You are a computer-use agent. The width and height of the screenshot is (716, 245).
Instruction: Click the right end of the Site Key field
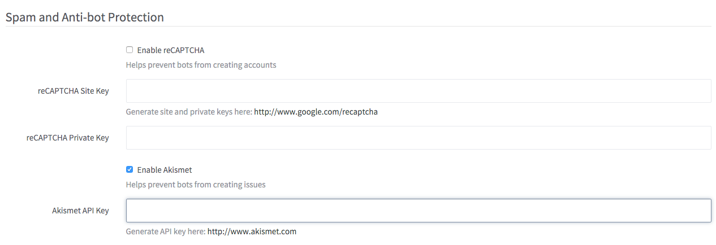pos(701,91)
